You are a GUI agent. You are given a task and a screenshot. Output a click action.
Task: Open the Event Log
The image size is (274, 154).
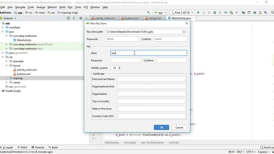(x=267, y=147)
